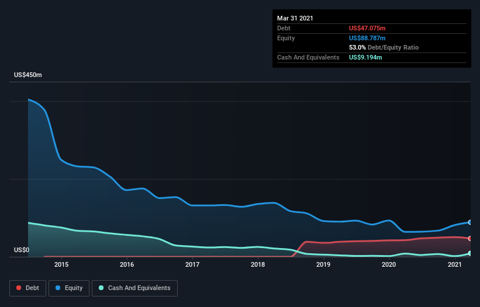Viewport: 480px width, 307px height.
Task: Click the US$0 y-axis label
Action: click(x=22, y=250)
